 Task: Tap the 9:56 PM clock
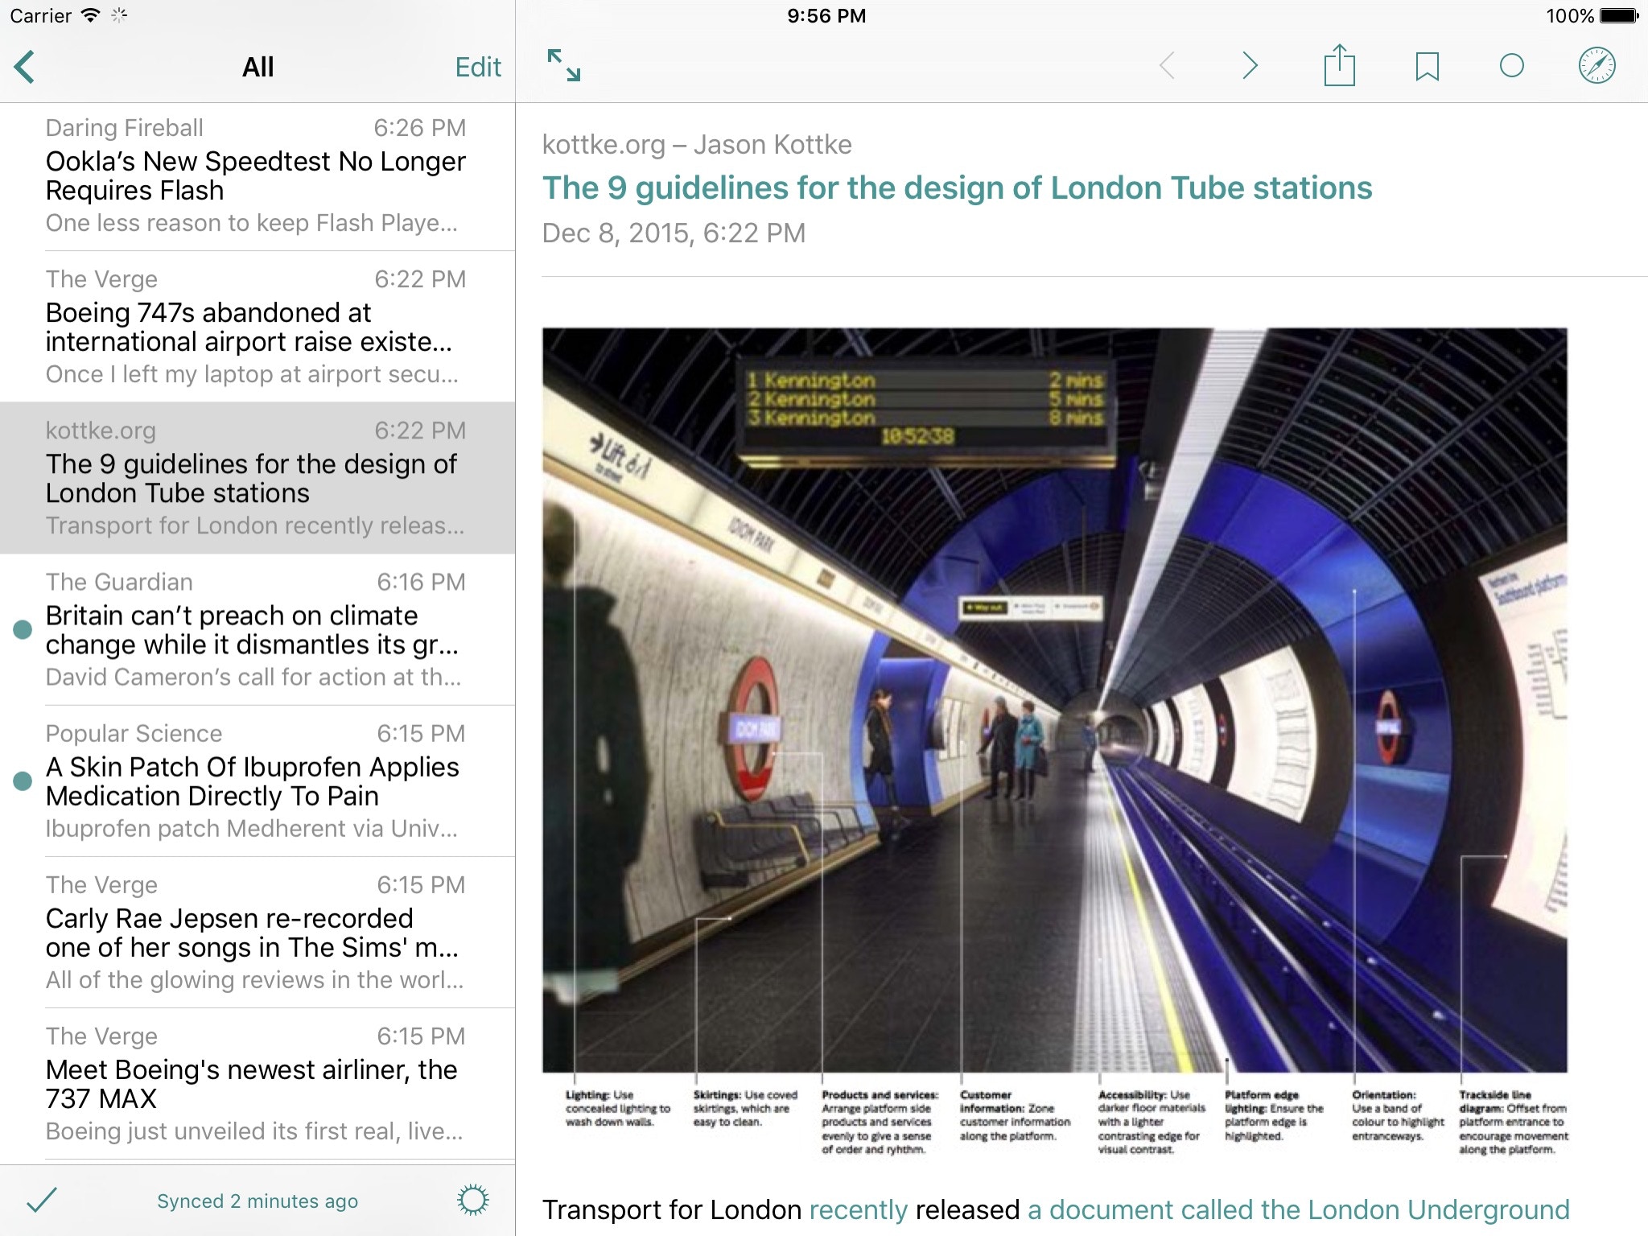[826, 15]
